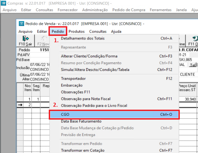Select Alterar Cliente/Condição/Forma

tap(114, 56)
